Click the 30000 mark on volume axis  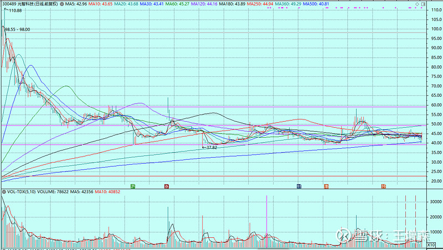434,202
